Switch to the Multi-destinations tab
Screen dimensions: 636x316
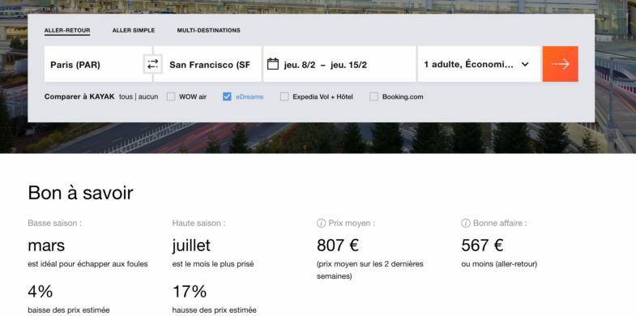point(208,31)
